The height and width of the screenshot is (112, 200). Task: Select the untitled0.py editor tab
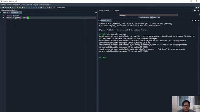[x=16, y=12]
